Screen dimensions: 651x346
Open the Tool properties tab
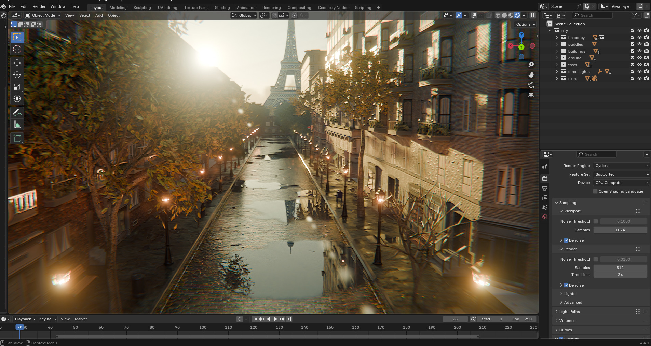[545, 166]
